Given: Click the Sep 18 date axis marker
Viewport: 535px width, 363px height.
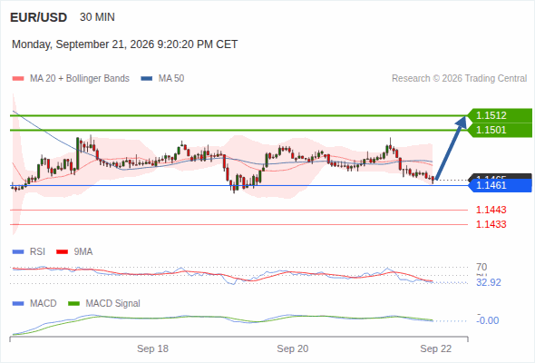Looking at the screenshot, I should point(152,348).
